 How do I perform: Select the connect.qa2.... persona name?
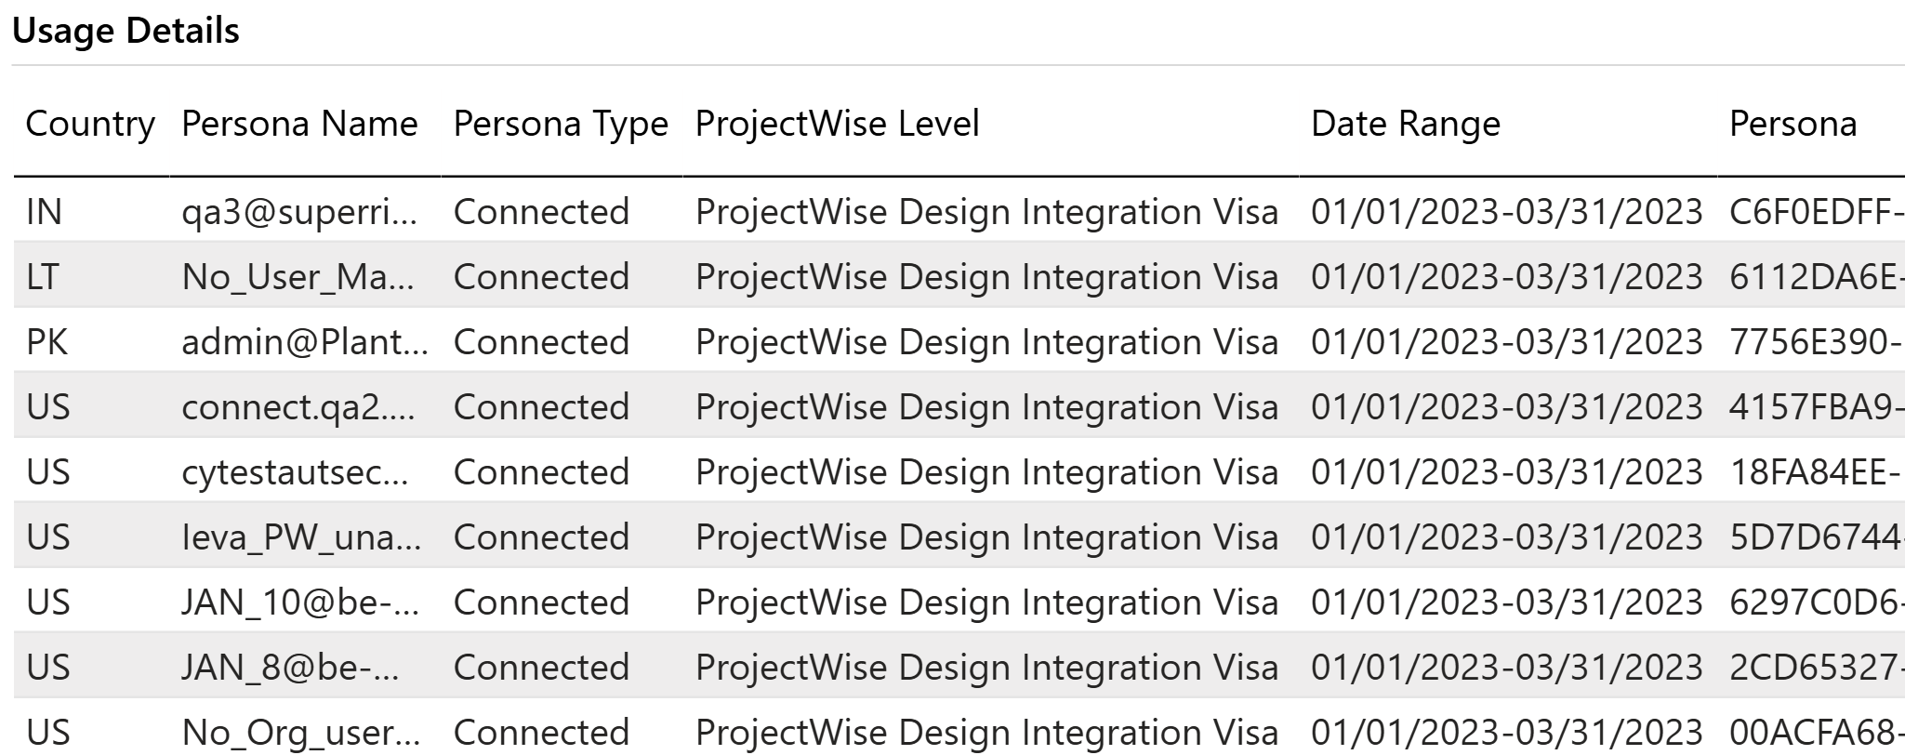298,407
